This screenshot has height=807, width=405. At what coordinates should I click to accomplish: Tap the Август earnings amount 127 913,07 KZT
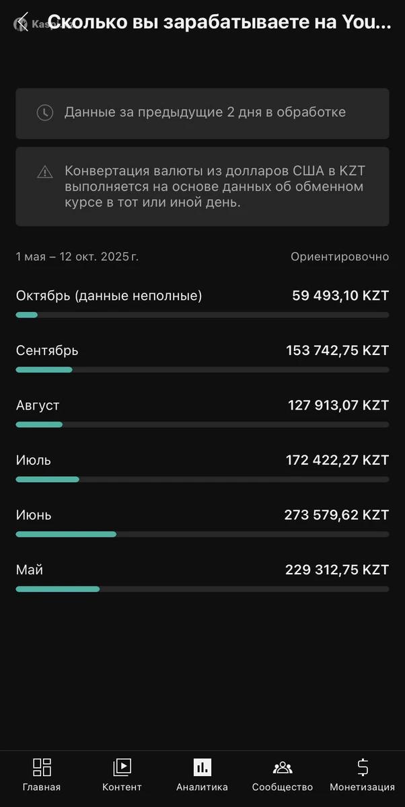point(338,406)
